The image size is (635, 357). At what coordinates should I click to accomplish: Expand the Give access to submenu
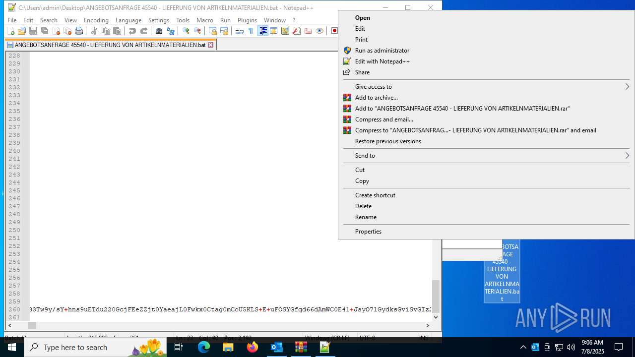click(x=486, y=87)
